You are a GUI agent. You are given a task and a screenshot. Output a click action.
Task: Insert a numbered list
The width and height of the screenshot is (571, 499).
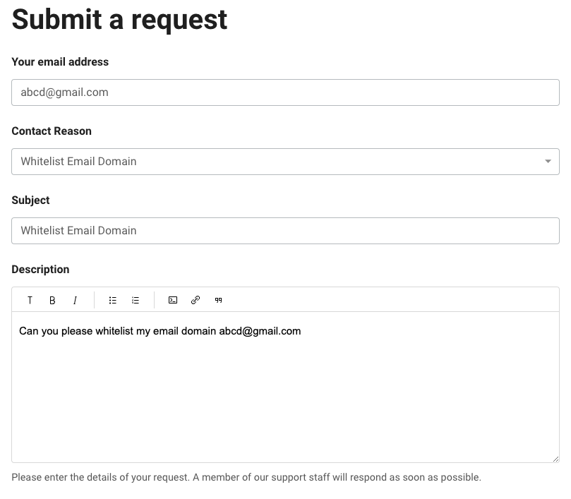(136, 300)
